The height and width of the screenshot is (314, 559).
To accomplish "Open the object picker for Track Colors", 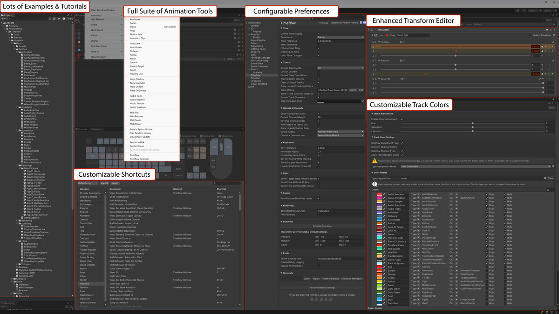I will (x=346, y=90).
